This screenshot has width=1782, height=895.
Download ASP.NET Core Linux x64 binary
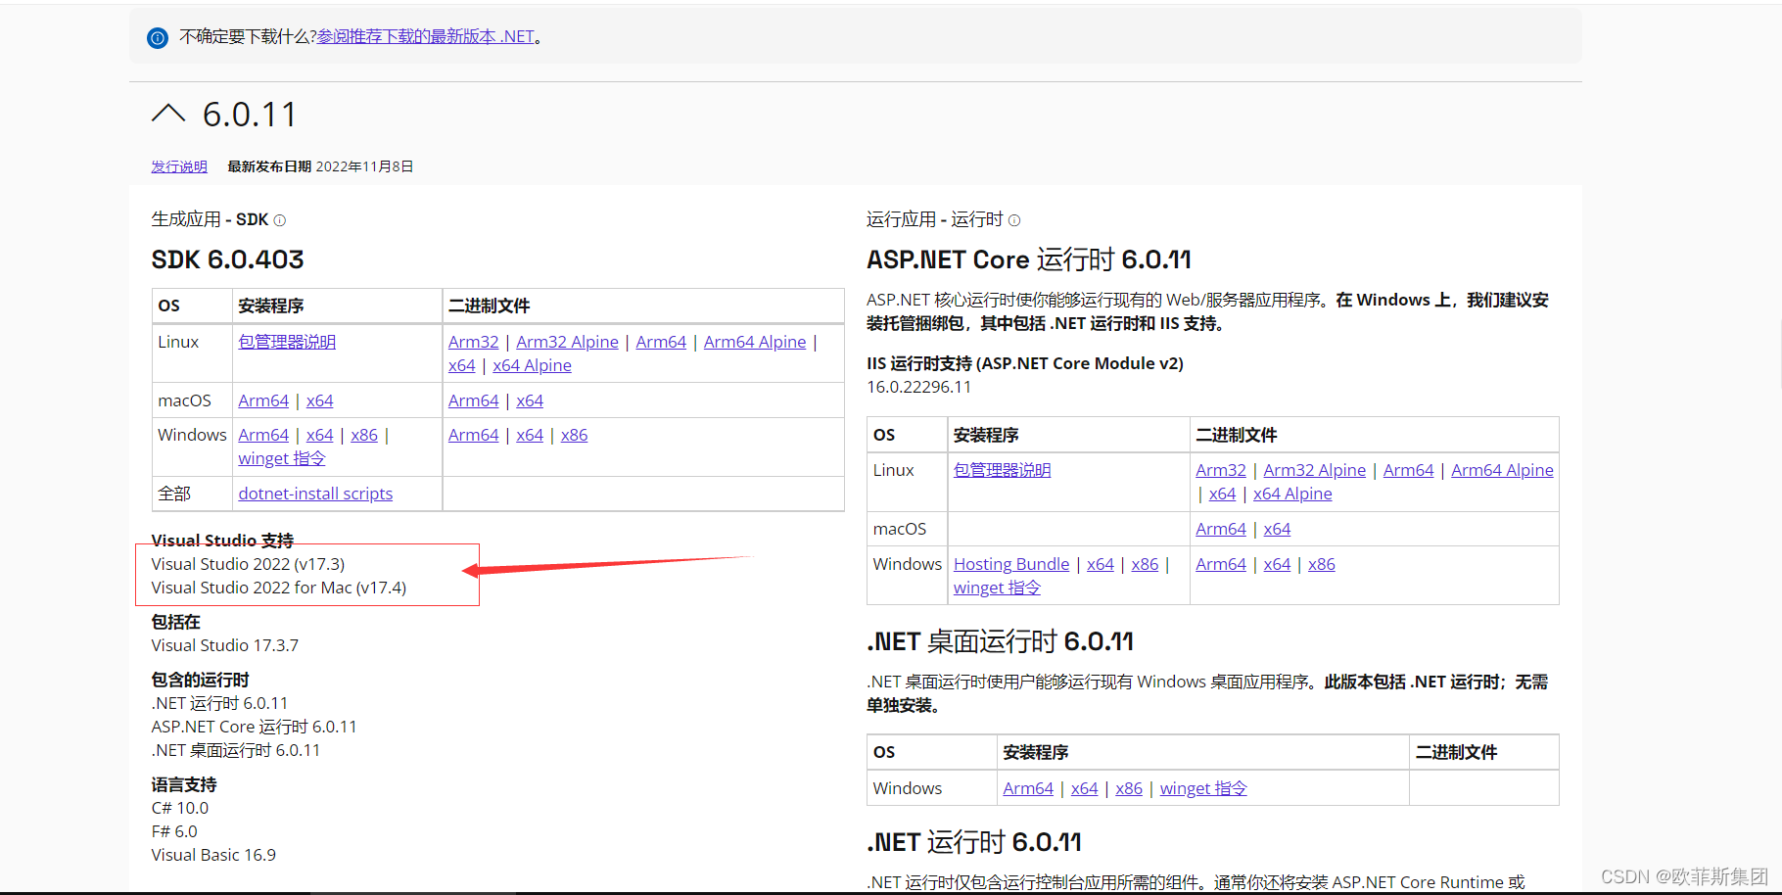tap(1222, 494)
